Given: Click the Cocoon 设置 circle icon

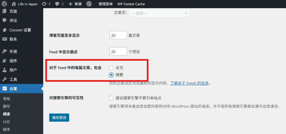Looking at the screenshot, I should pos(5,30).
